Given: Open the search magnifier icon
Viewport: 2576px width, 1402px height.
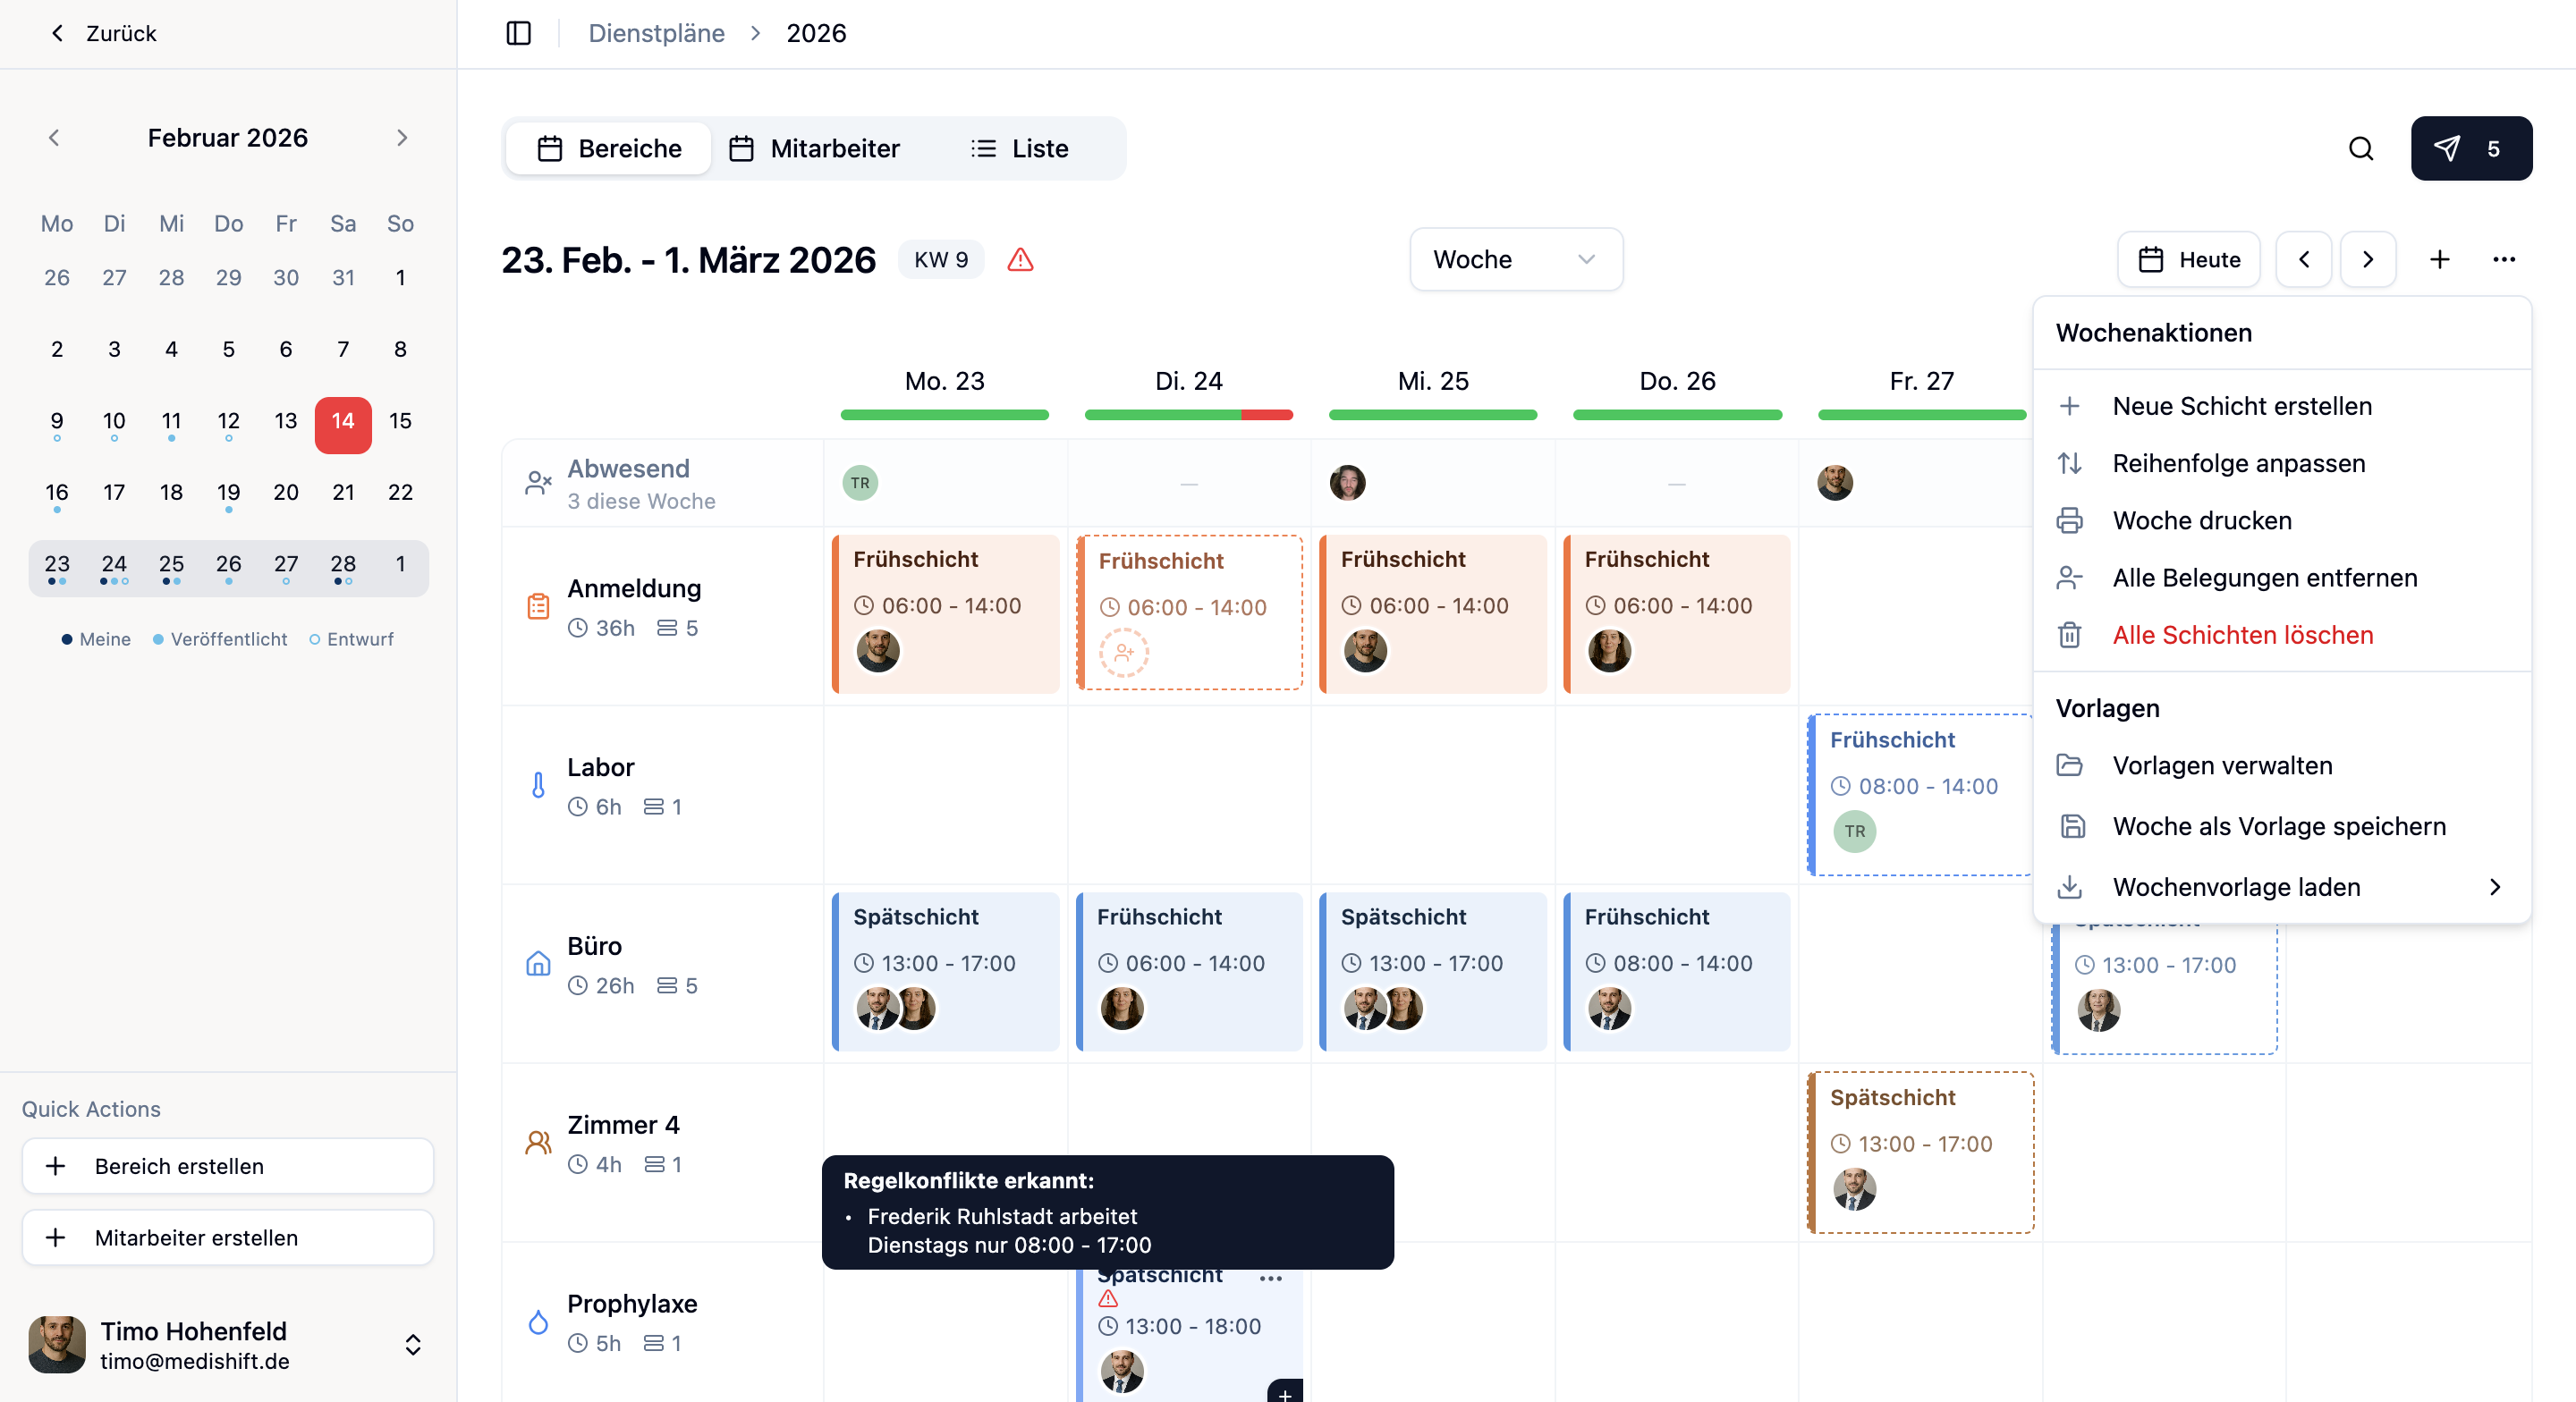Looking at the screenshot, I should click(x=2360, y=148).
